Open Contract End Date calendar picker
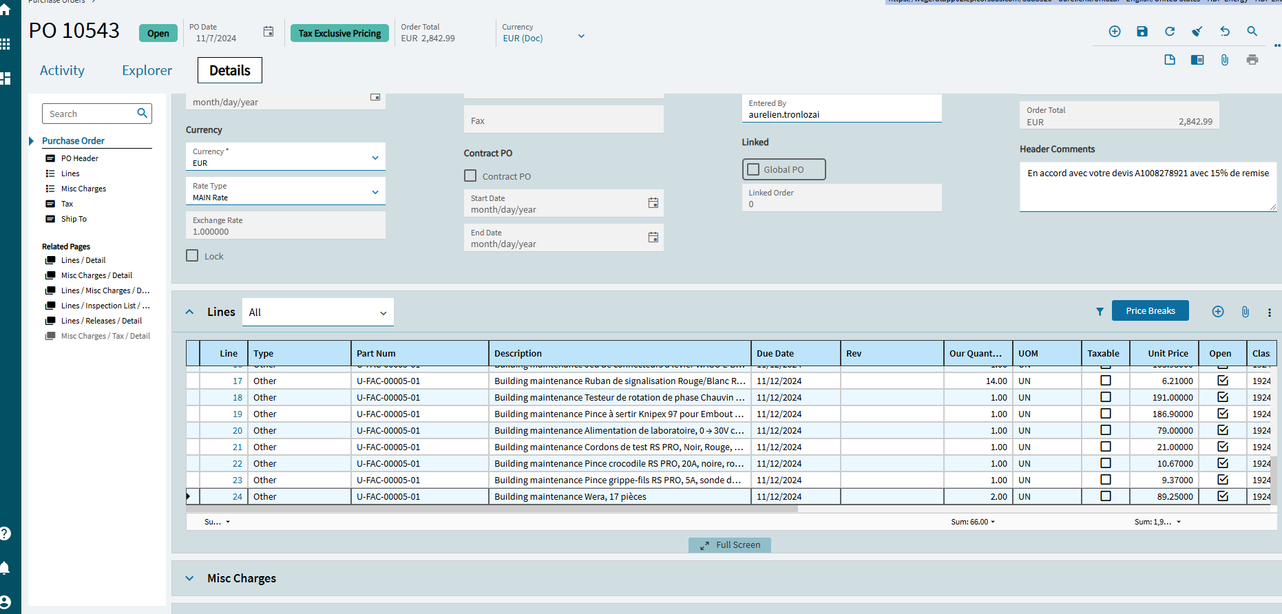Viewport: 1282px width, 614px height. pos(653,237)
